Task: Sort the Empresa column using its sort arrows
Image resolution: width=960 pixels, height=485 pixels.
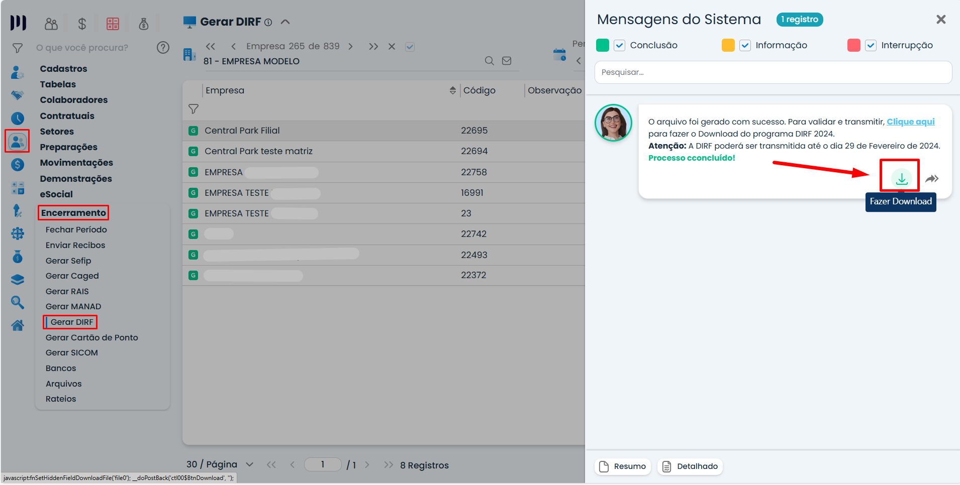Action: tap(453, 90)
